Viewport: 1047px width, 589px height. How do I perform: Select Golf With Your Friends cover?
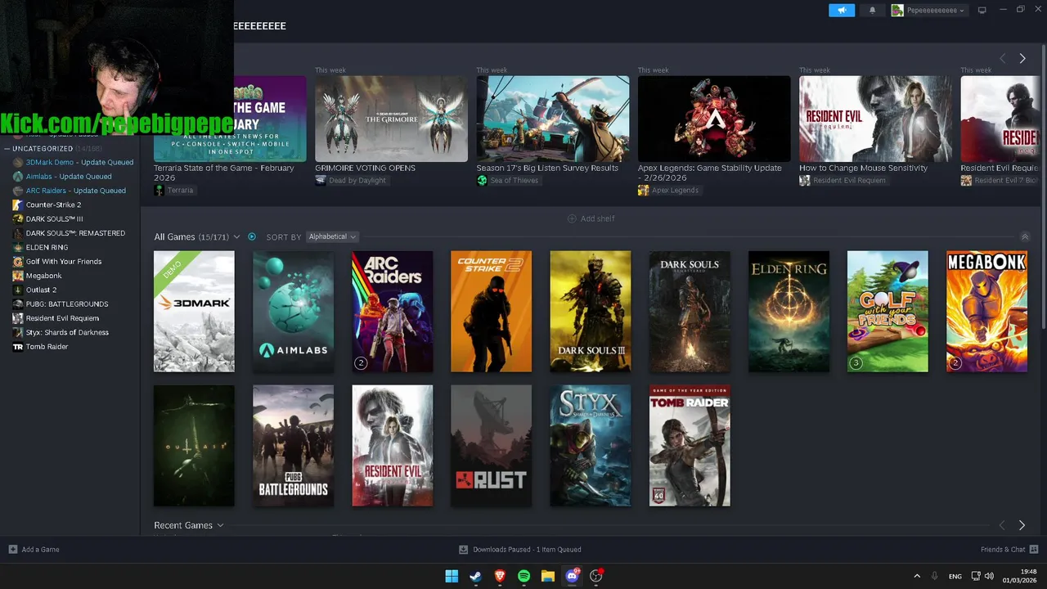pyautogui.click(x=887, y=311)
